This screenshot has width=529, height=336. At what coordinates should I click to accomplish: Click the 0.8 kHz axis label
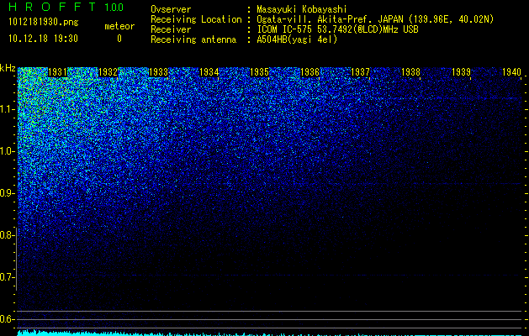pos(7,235)
